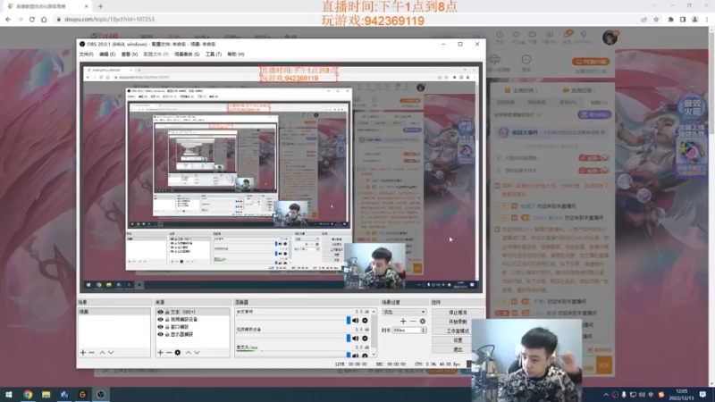The image size is (715, 402).
Task: Open the 查看(V) menu in OBS
Action: click(130, 54)
